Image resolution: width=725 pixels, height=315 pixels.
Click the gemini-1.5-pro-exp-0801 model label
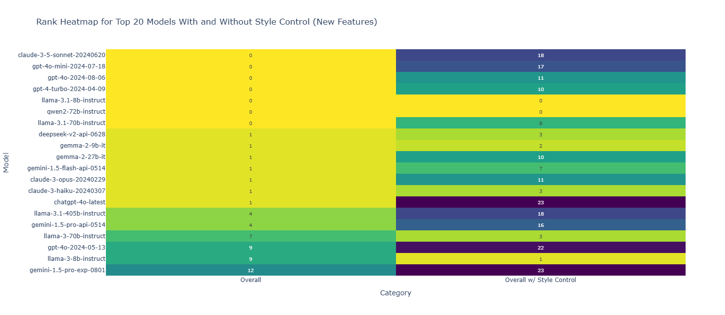(67, 270)
